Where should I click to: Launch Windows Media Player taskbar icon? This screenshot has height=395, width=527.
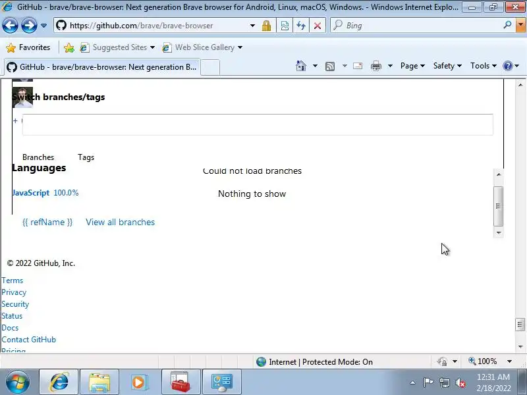coord(138,382)
